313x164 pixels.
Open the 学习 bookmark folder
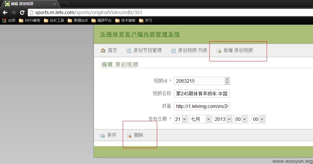click(x=145, y=20)
